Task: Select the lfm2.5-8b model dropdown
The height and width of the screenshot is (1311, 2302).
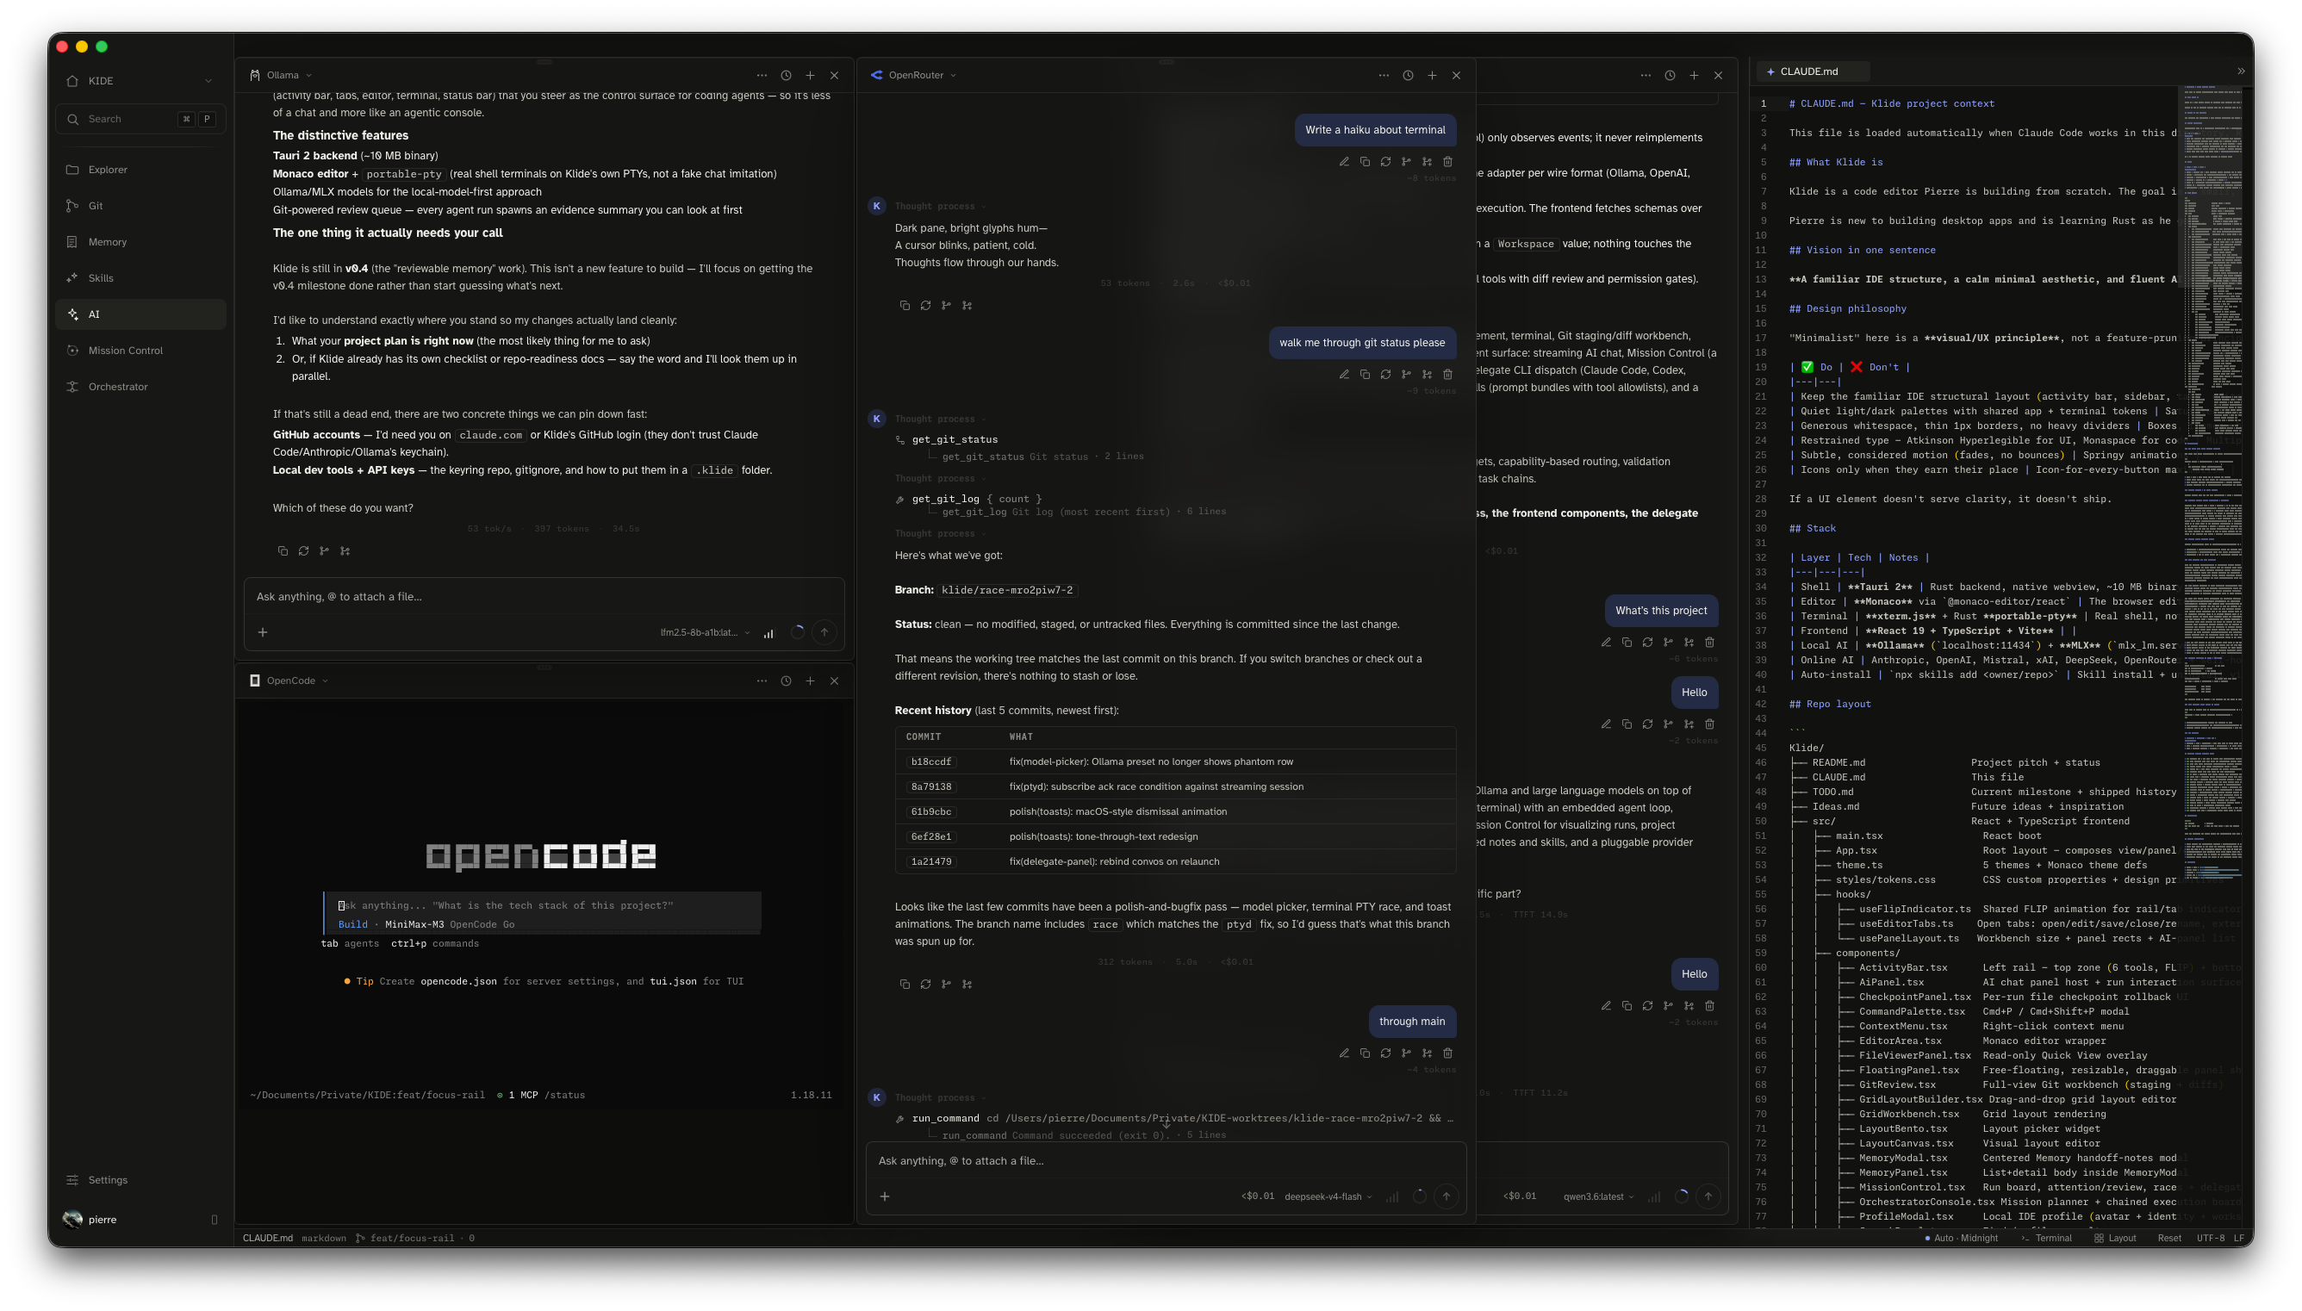Action: tap(705, 632)
